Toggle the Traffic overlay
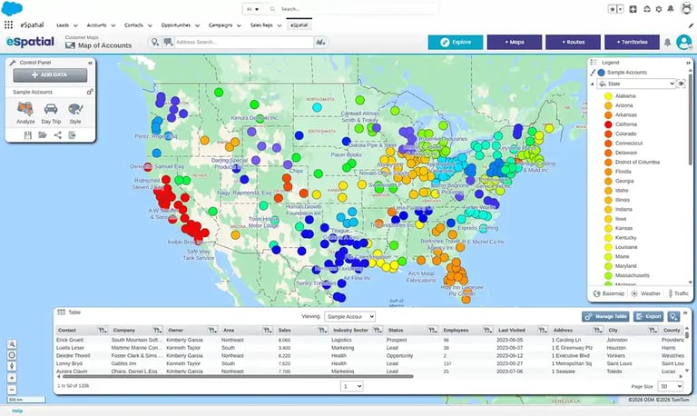The height and width of the screenshot is (416, 697). [678, 293]
